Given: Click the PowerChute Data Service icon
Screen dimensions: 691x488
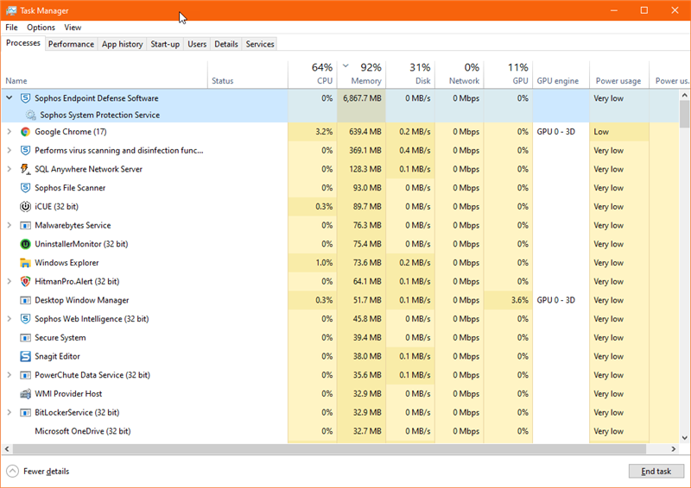Looking at the screenshot, I should click(x=26, y=375).
